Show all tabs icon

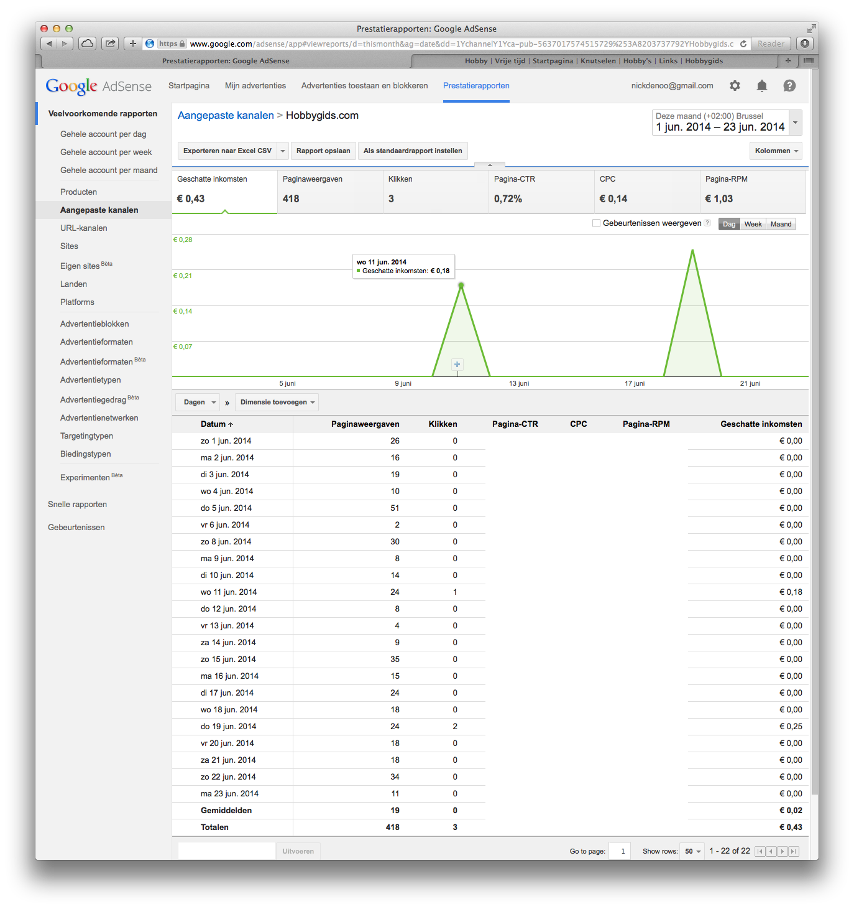[x=809, y=61]
